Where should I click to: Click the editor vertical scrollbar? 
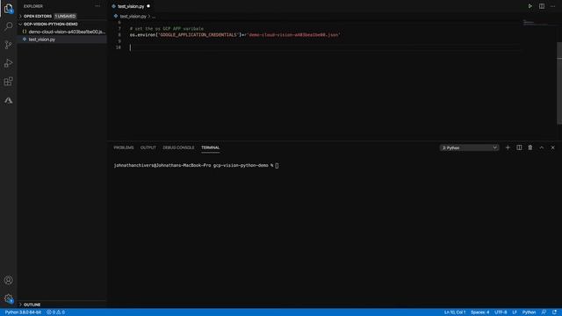click(559, 83)
